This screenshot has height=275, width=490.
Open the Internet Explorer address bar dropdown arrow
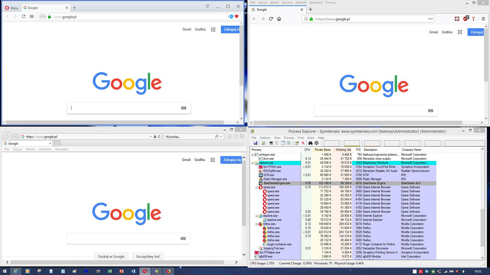pos(150,137)
